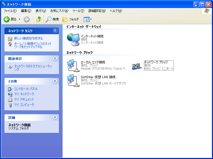This screenshot has height=159, width=213.
Task: Open the 詳細設定(N) menu
Action: click(97, 11)
